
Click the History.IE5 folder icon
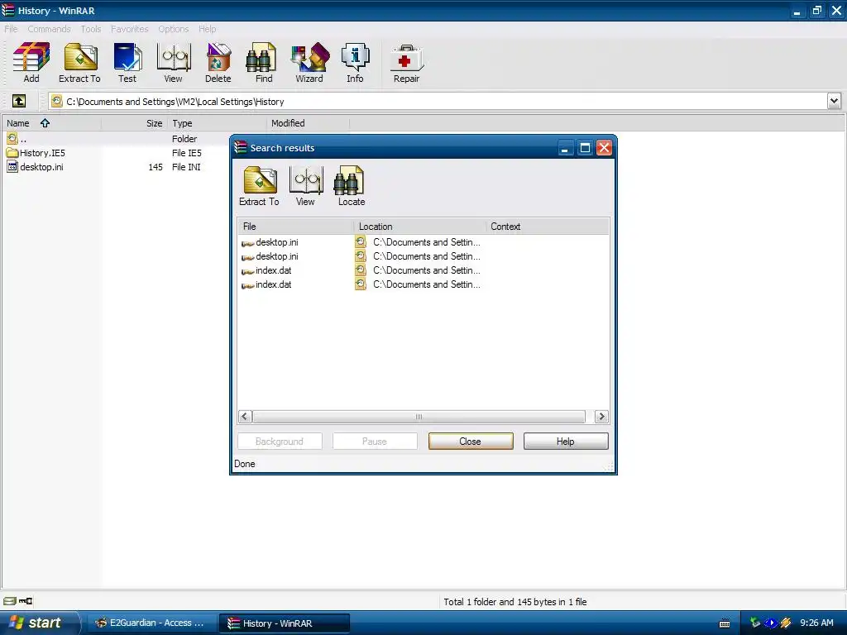coord(12,153)
